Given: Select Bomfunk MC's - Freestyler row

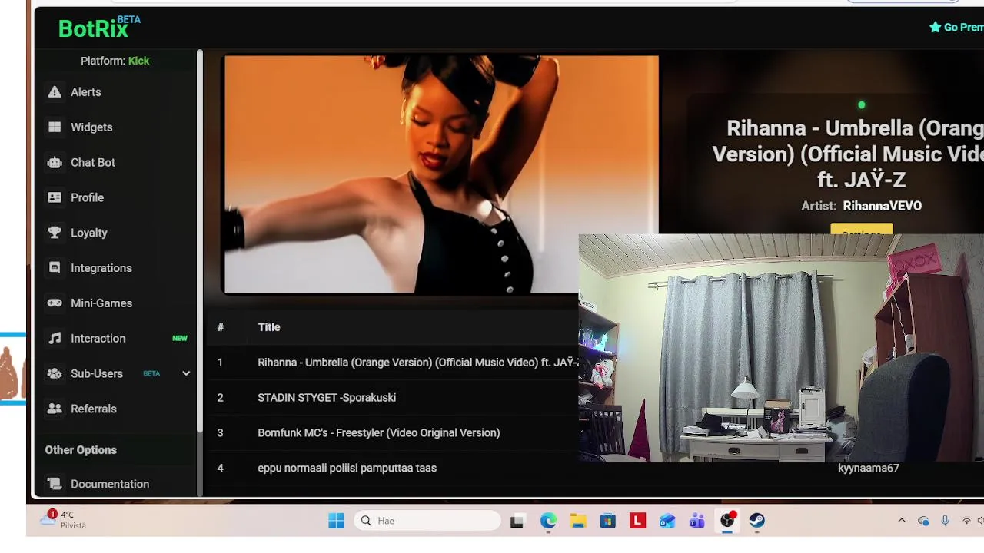Looking at the screenshot, I should pos(392,433).
